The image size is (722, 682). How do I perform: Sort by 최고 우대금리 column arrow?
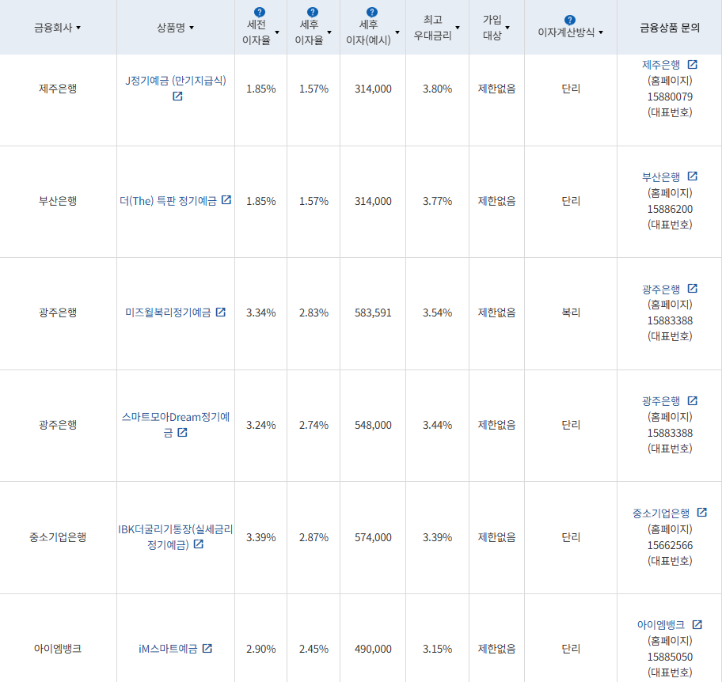458,28
